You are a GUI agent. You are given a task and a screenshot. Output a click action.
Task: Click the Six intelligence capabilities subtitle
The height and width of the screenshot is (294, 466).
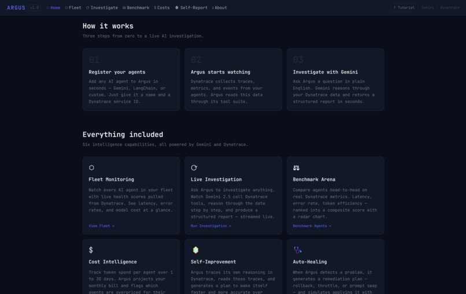[165, 144]
